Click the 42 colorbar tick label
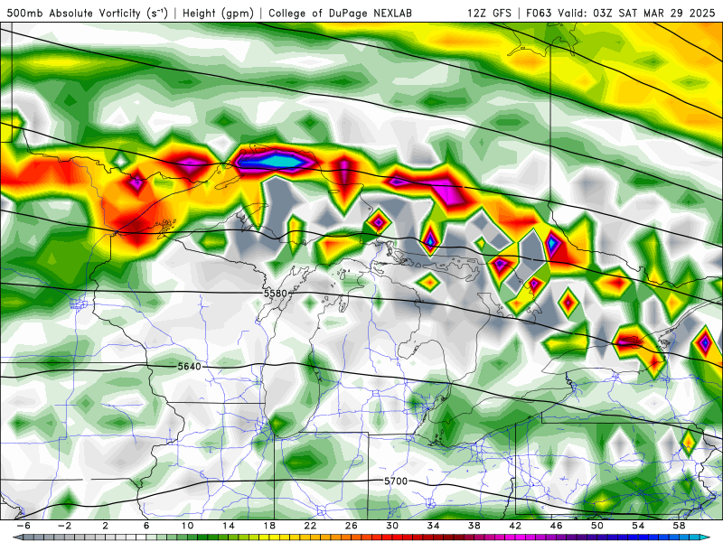 coord(515,526)
